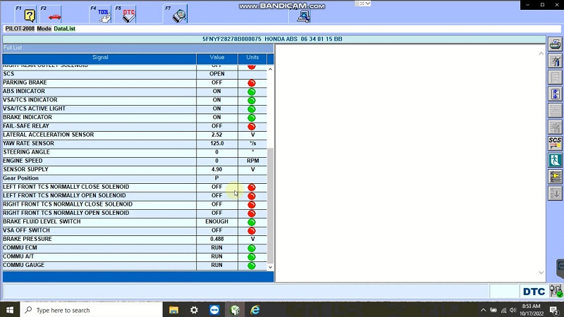Open the F1 help icon
The image size is (564, 317).
pos(26,14)
